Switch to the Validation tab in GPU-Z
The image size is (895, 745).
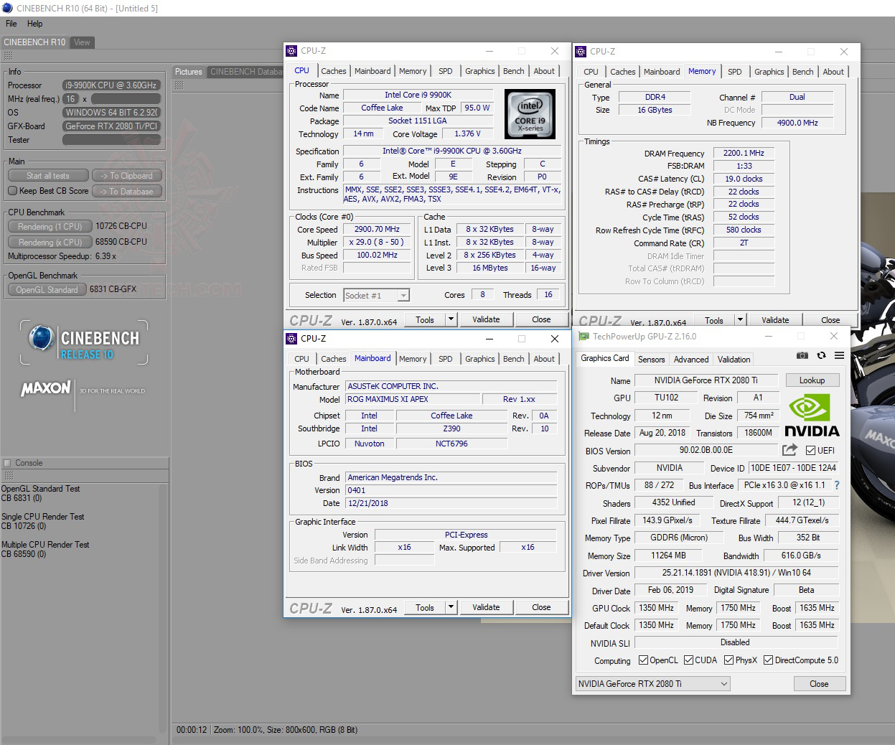click(734, 360)
